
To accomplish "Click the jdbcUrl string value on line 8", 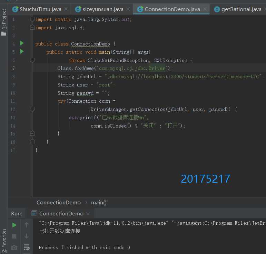I will pos(183,77).
